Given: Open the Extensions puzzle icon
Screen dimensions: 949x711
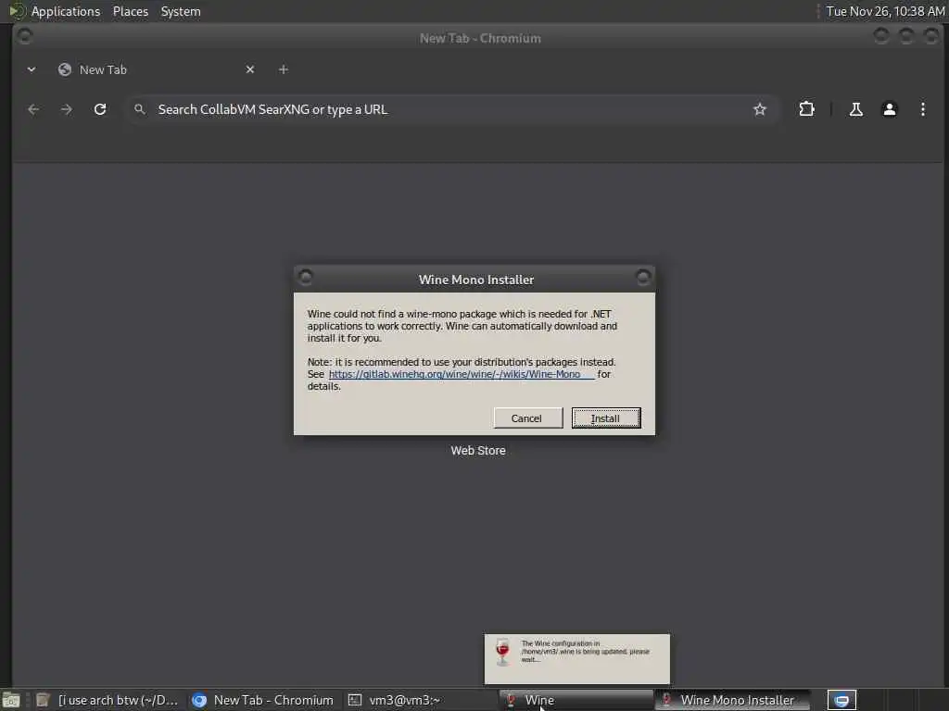Looking at the screenshot, I should (x=806, y=109).
